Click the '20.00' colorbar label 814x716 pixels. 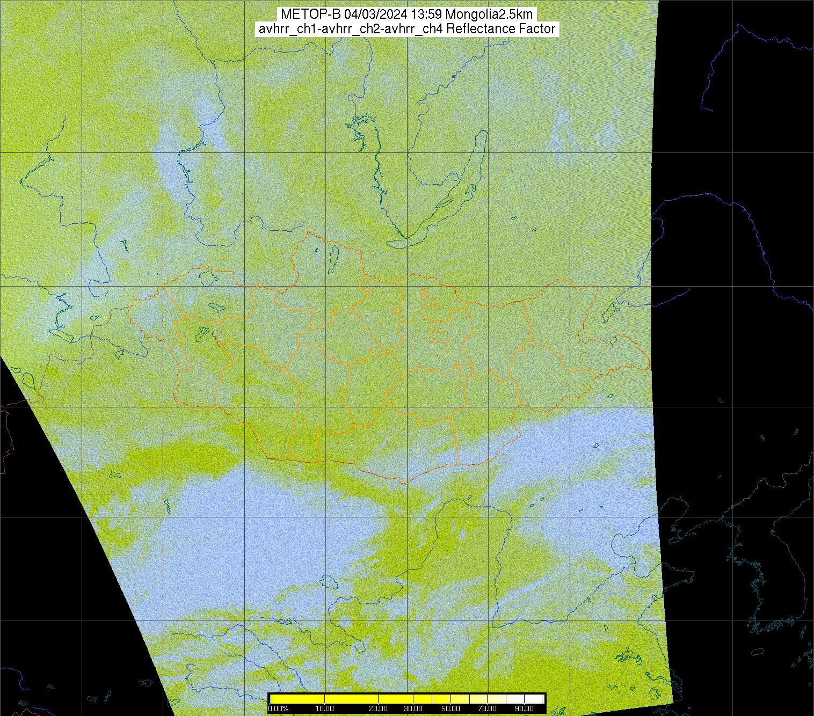379,708
